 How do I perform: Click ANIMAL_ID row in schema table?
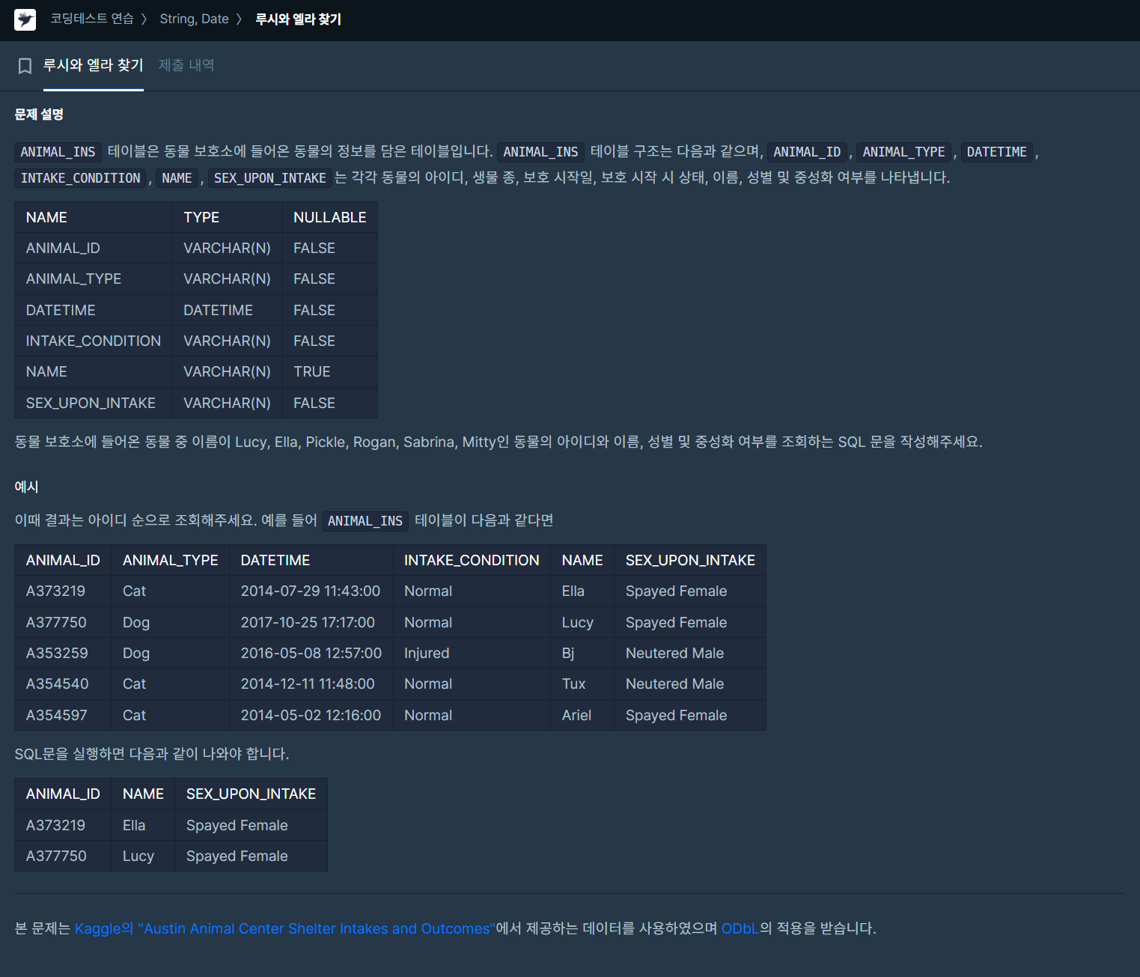(x=196, y=248)
